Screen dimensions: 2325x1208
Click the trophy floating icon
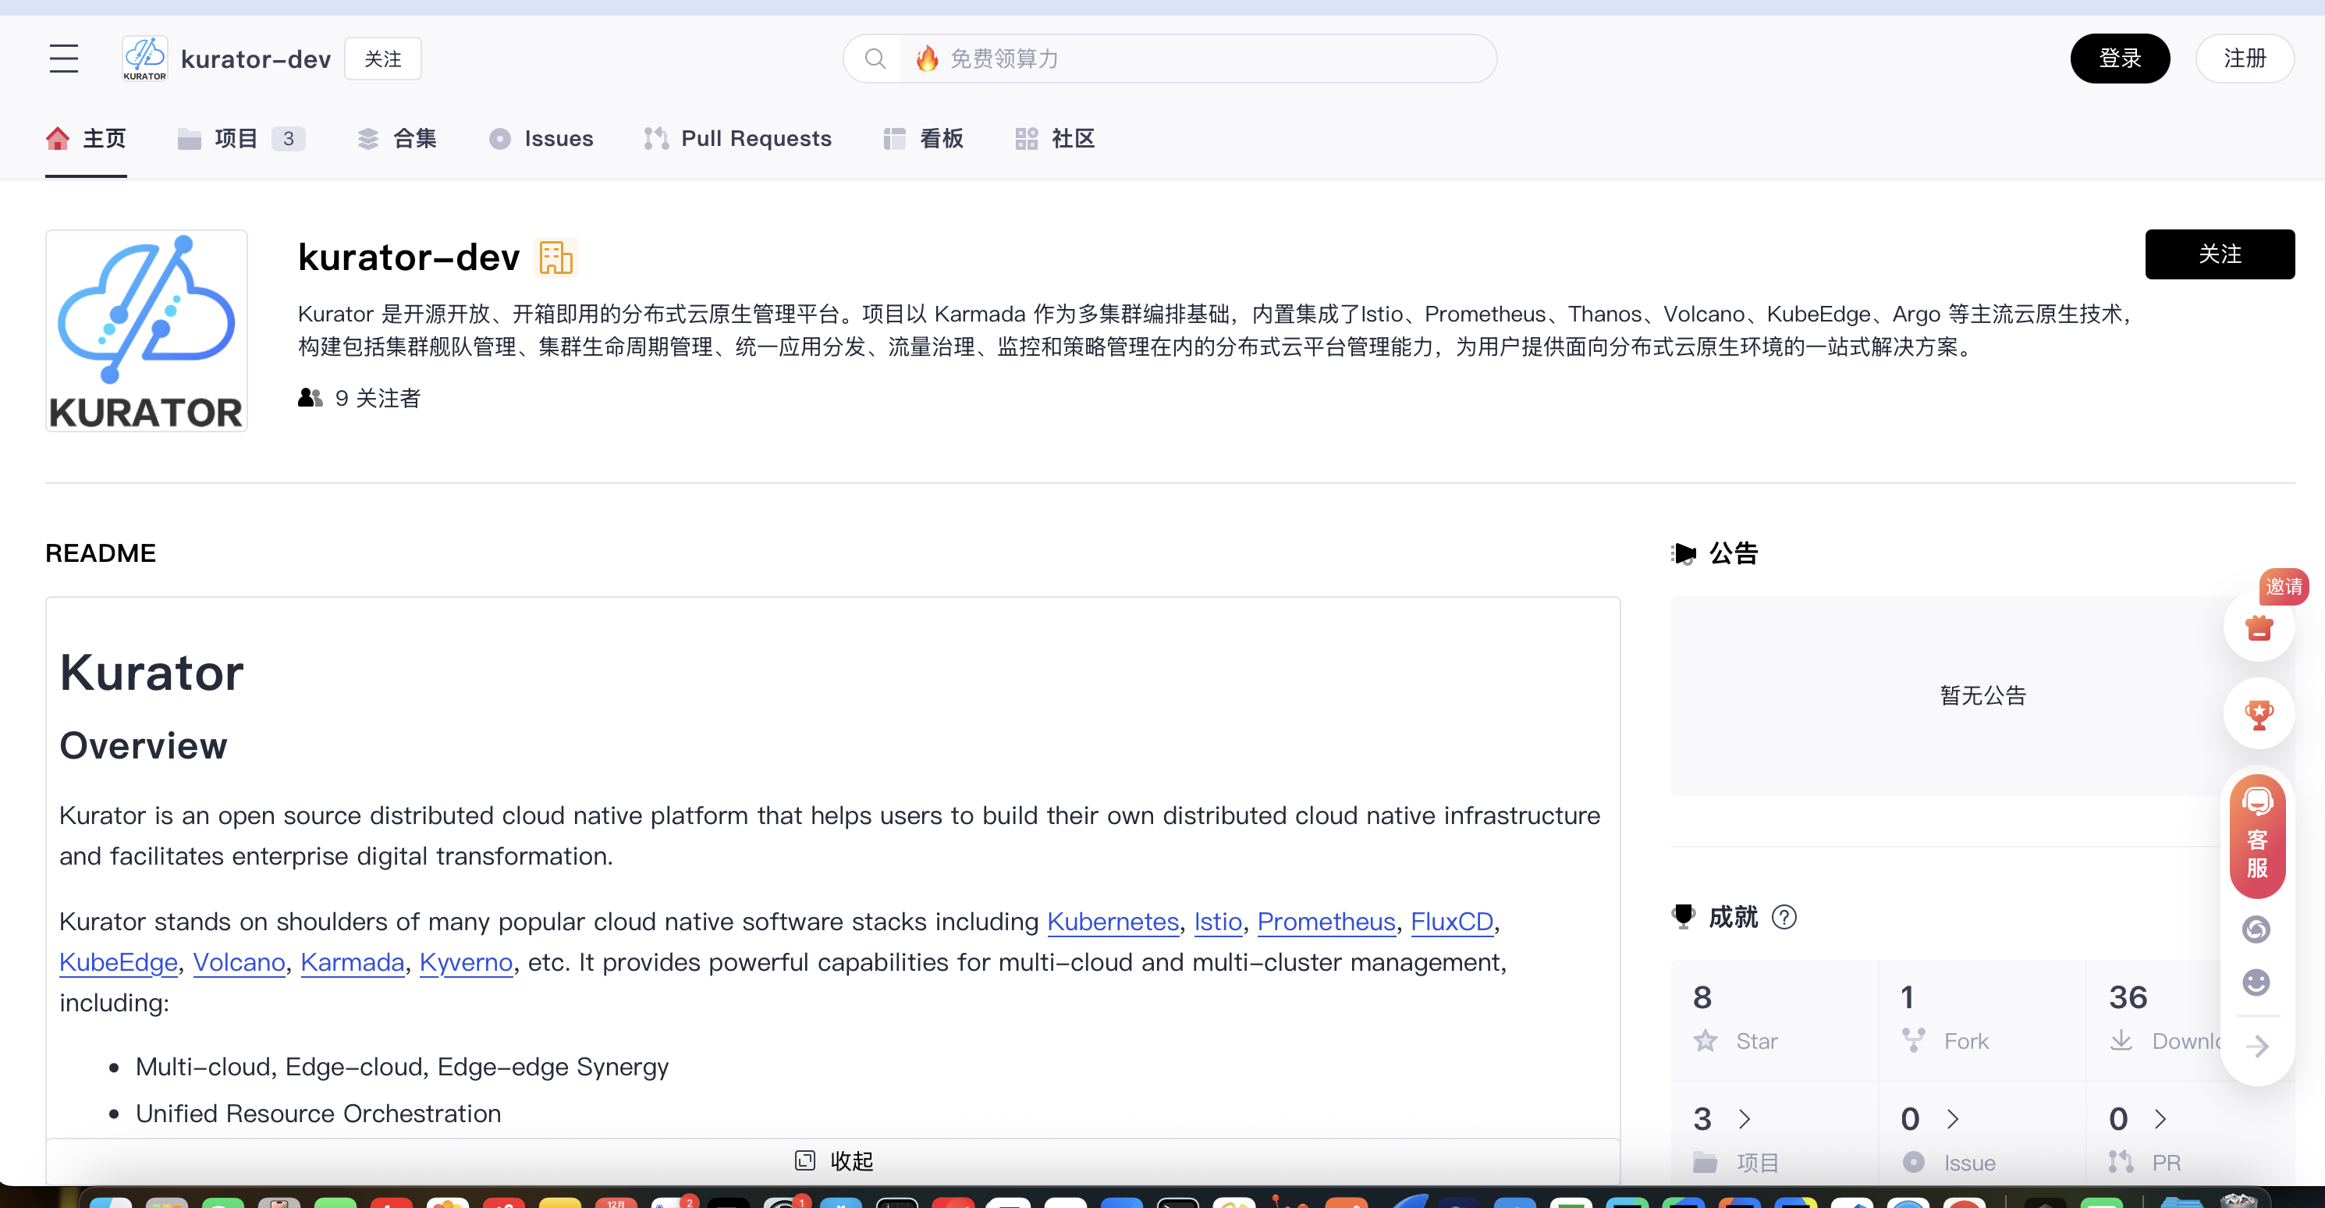(x=2258, y=715)
